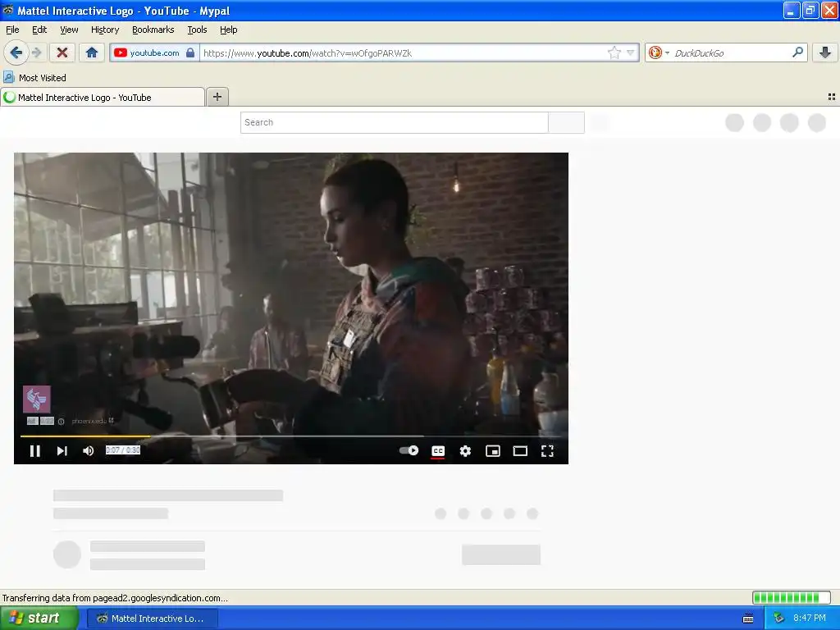Pause the playing video
Image resolution: width=840 pixels, height=630 pixels.
click(x=34, y=451)
